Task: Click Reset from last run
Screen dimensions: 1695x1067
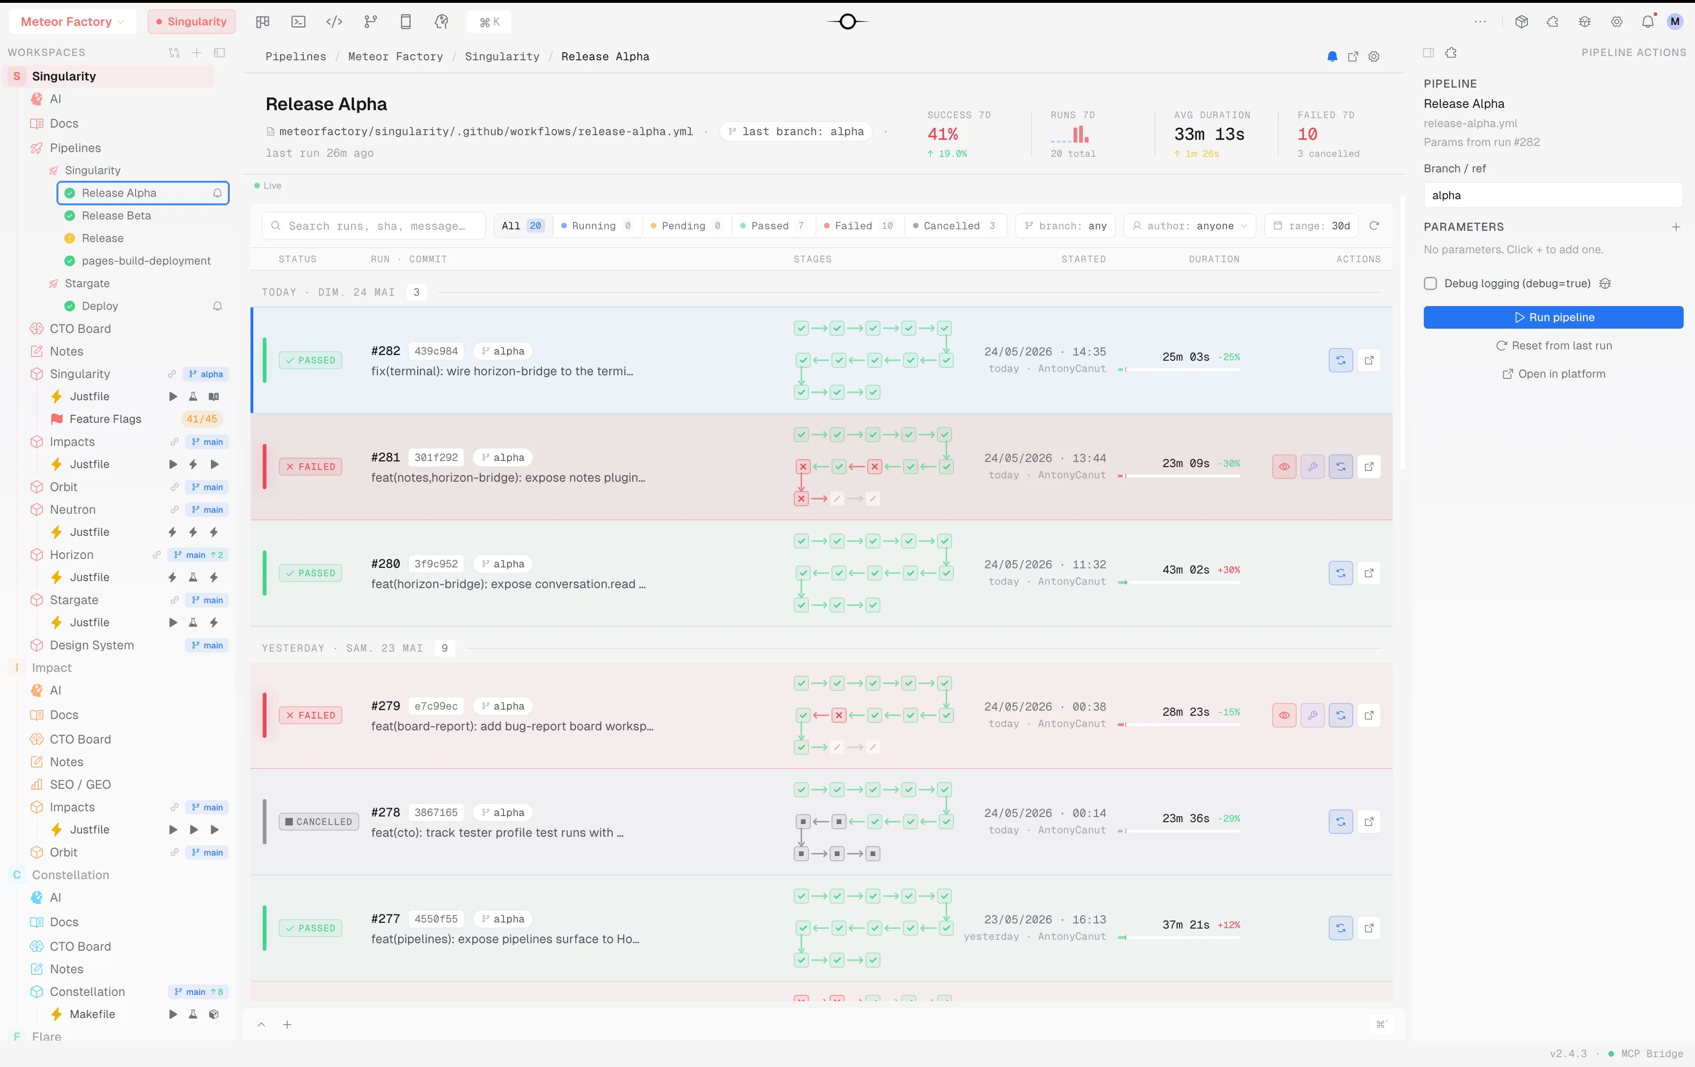Action: click(x=1554, y=346)
